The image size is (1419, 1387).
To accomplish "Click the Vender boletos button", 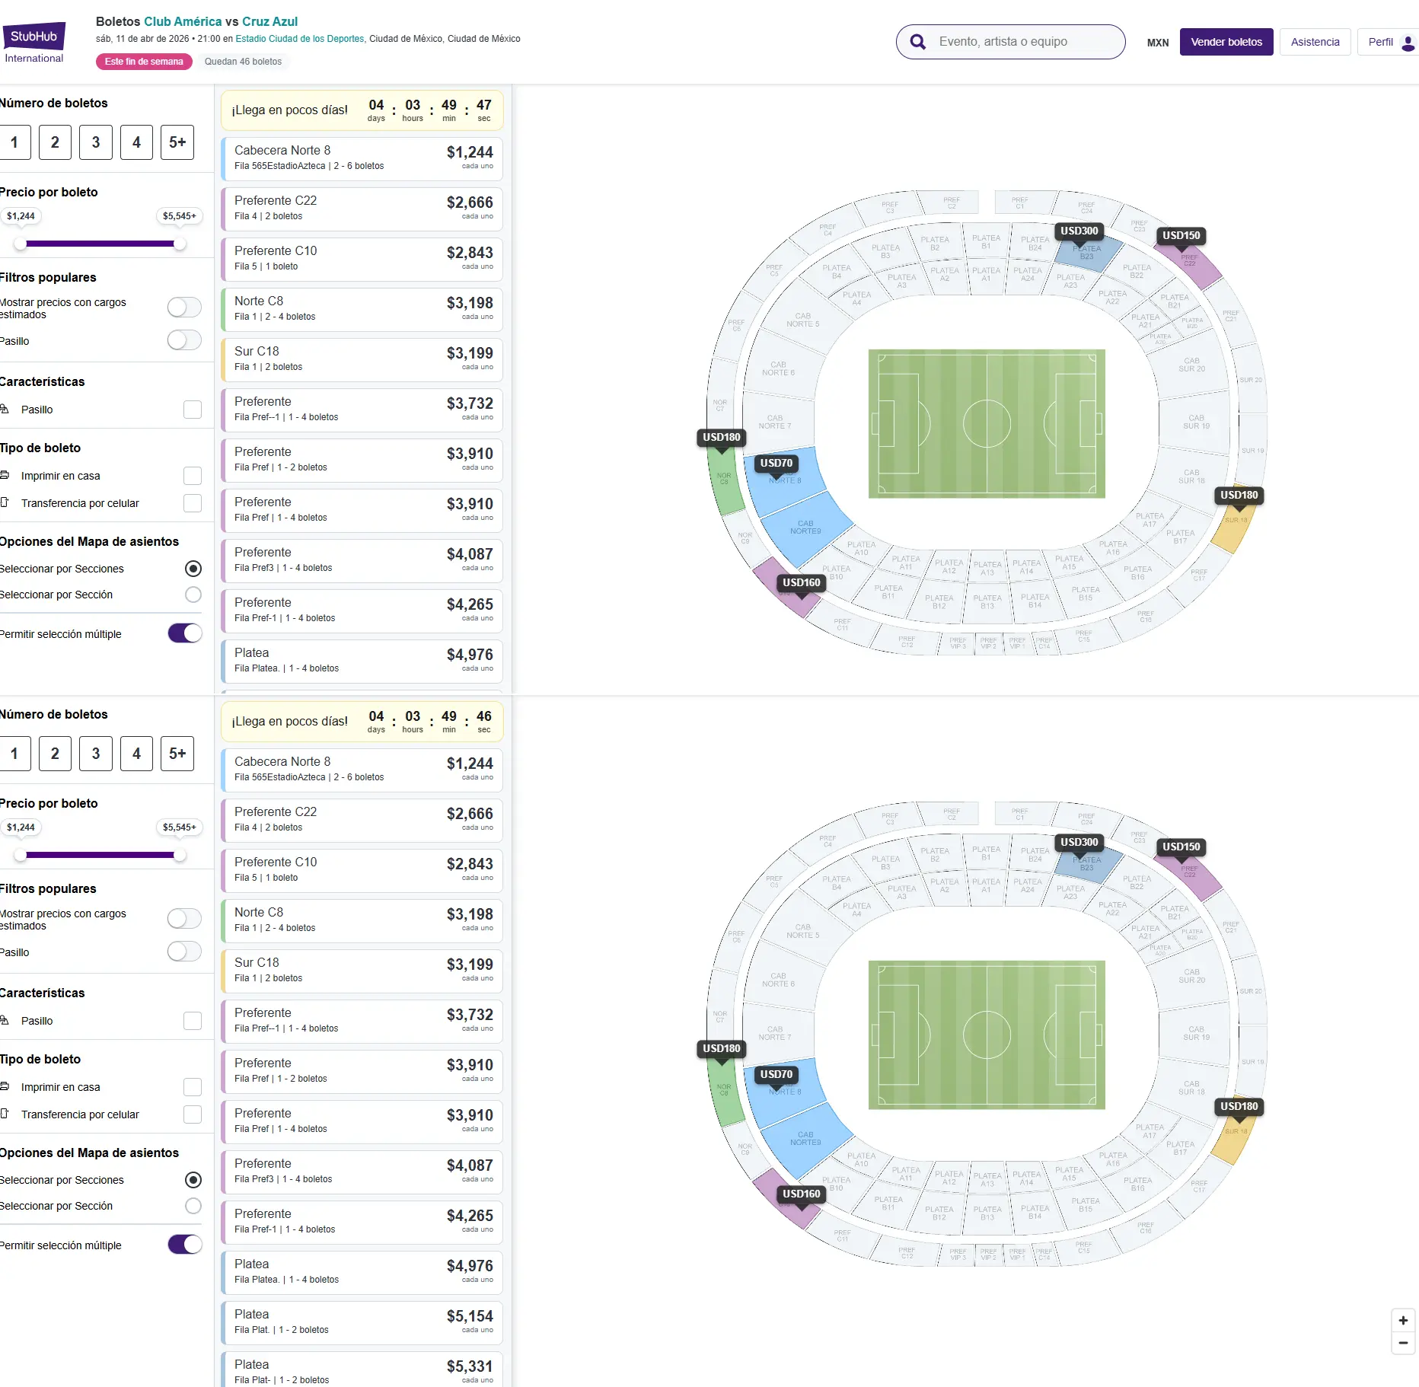I will coord(1226,42).
